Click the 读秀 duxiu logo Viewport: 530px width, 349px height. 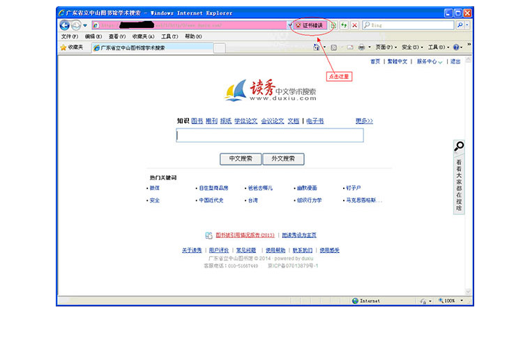tap(270, 90)
